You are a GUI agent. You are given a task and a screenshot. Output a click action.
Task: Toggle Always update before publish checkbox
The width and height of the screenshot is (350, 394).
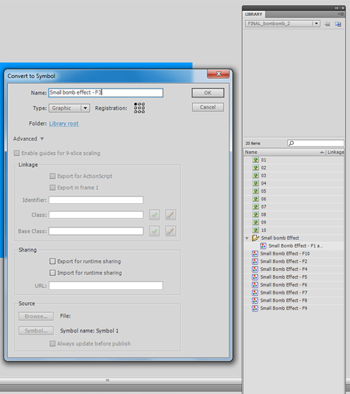pos(52,343)
